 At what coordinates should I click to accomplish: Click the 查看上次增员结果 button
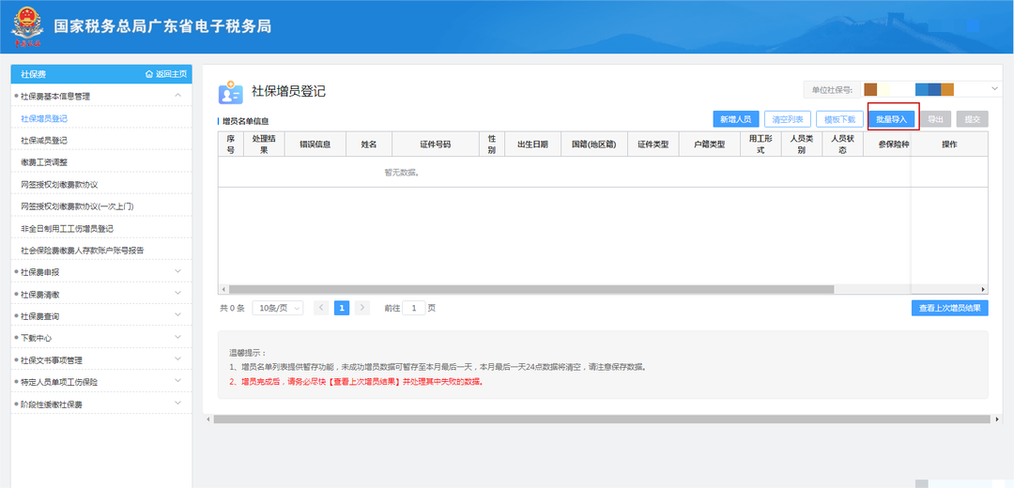point(949,308)
